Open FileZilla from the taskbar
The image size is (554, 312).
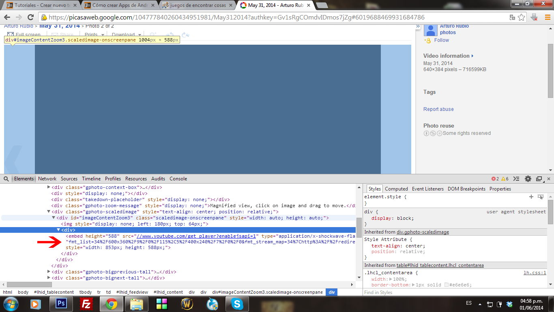pyautogui.click(x=86, y=303)
